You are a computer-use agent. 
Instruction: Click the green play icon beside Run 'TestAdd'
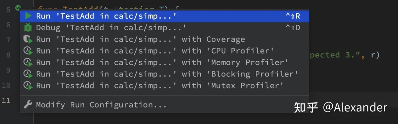[x=28, y=16]
